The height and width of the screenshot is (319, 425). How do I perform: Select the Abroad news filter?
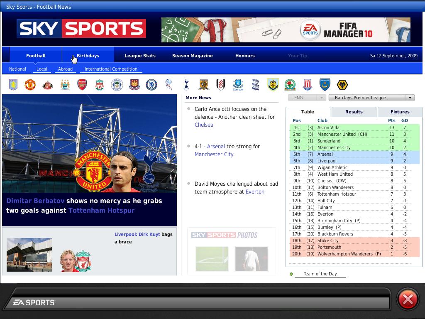[x=65, y=69]
